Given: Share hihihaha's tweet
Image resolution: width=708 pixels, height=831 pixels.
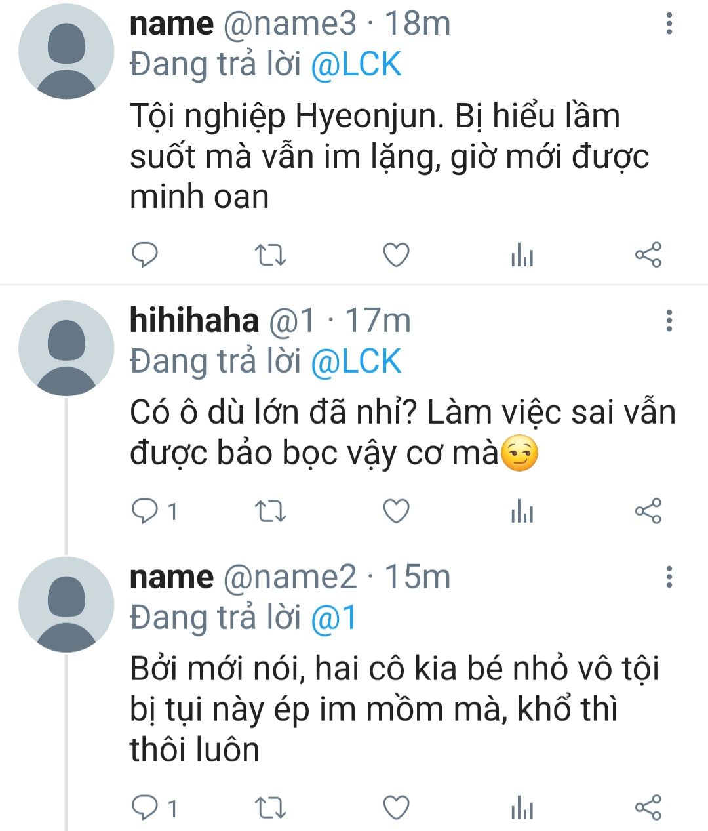Looking at the screenshot, I should pos(648,511).
